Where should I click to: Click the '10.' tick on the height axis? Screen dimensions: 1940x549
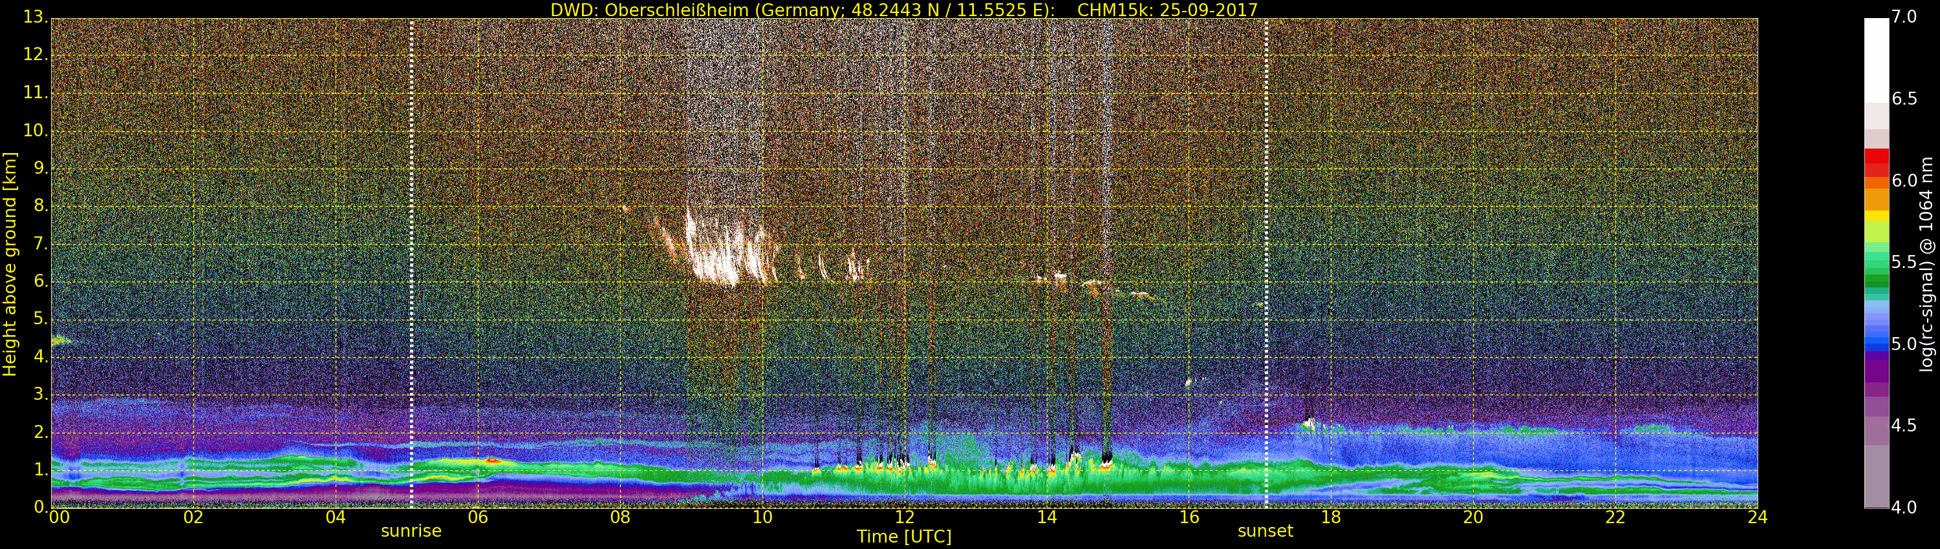pos(36,130)
